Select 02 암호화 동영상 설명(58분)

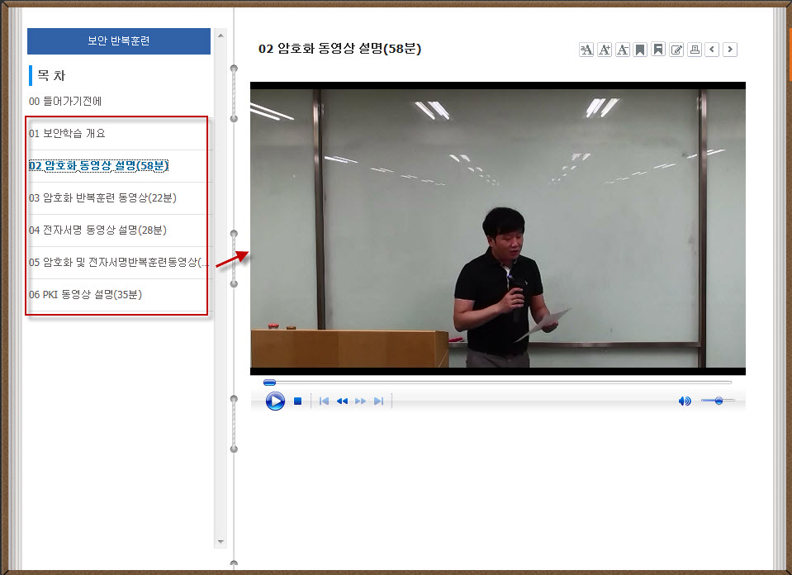(98, 166)
